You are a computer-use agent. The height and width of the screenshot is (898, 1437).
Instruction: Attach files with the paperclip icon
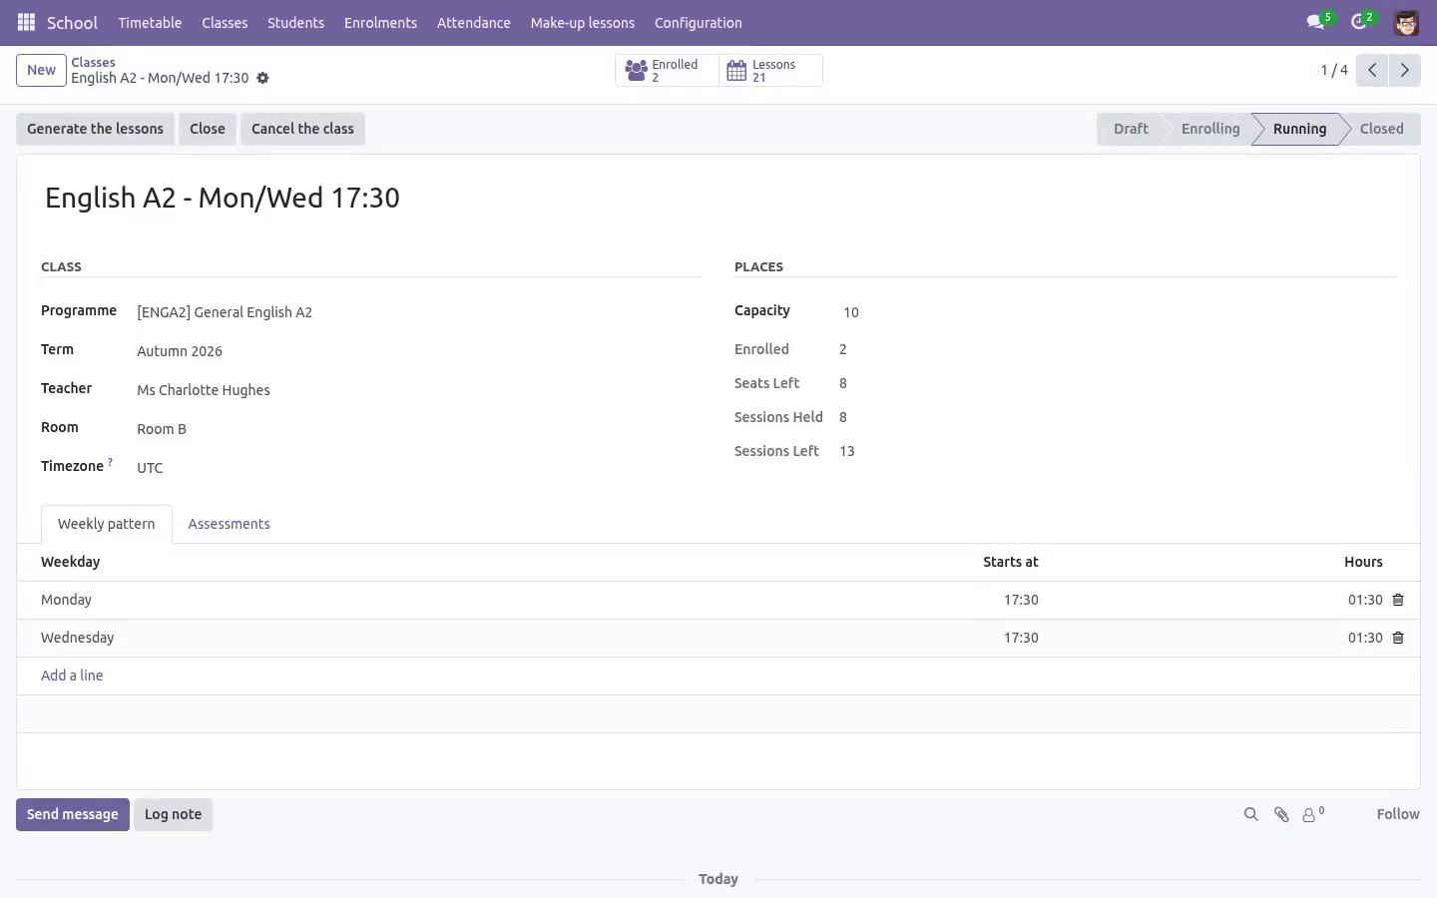tap(1281, 814)
